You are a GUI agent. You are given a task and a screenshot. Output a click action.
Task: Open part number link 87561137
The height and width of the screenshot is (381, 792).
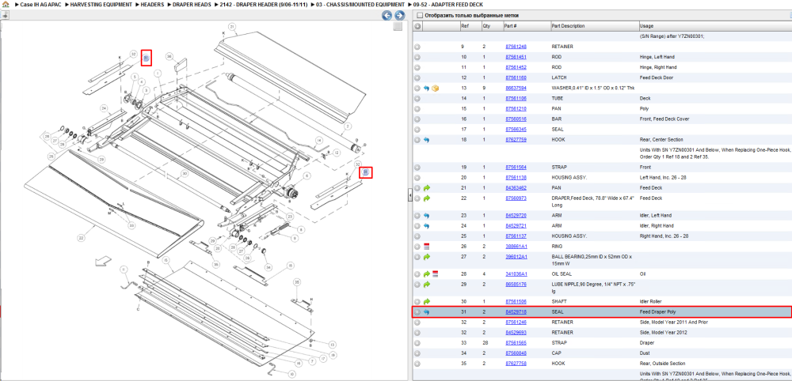click(516, 236)
